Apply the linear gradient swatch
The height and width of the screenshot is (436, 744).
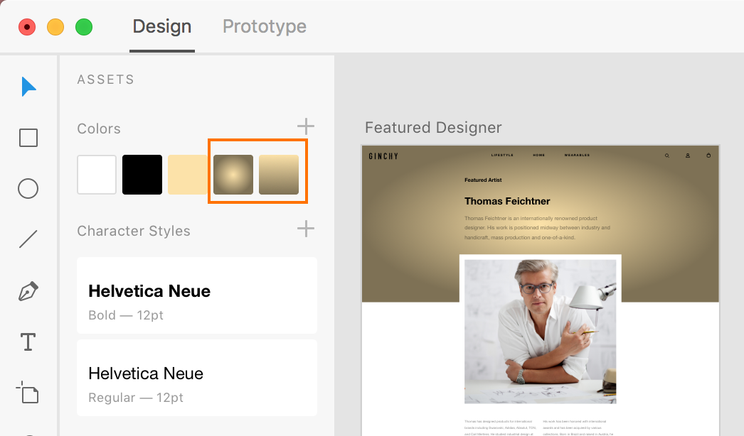pyautogui.click(x=279, y=175)
